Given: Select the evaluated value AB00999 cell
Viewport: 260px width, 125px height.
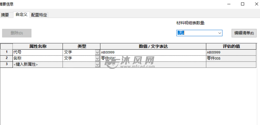Looking at the screenshot, I should coord(231,52).
